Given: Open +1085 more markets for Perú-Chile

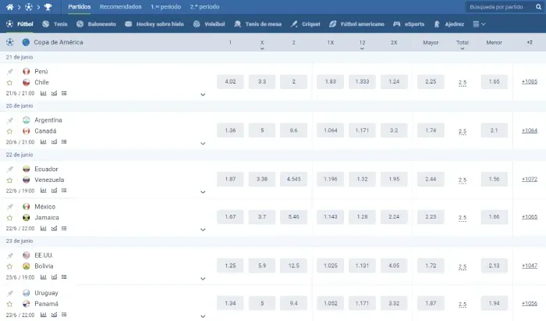Looking at the screenshot, I should [529, 81].
